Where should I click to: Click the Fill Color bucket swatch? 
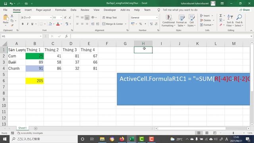coord(50,24)
